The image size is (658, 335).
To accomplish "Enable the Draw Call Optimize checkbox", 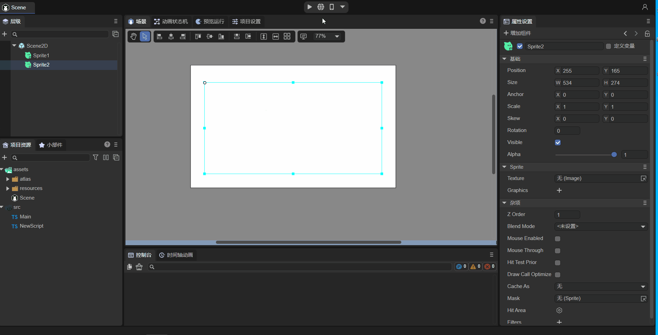I will 558,275.
